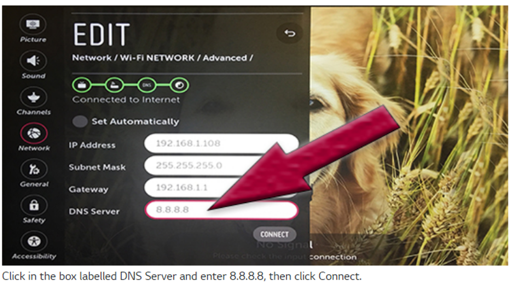Open the Picture settings icon
This screenshot has width=515, height=288.
pos(33,25)
